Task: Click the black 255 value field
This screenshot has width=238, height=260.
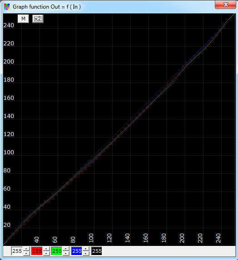Action: (x=97, y=251)
